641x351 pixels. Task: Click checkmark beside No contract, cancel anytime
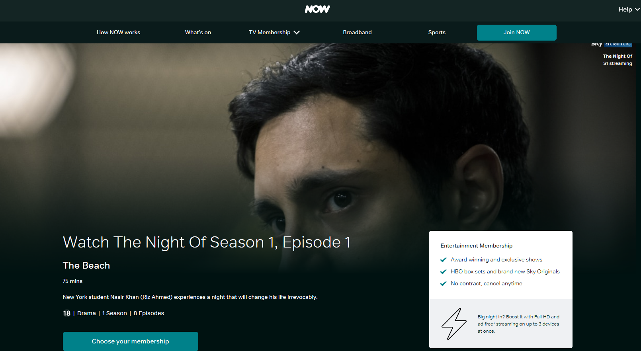point(443,284)
